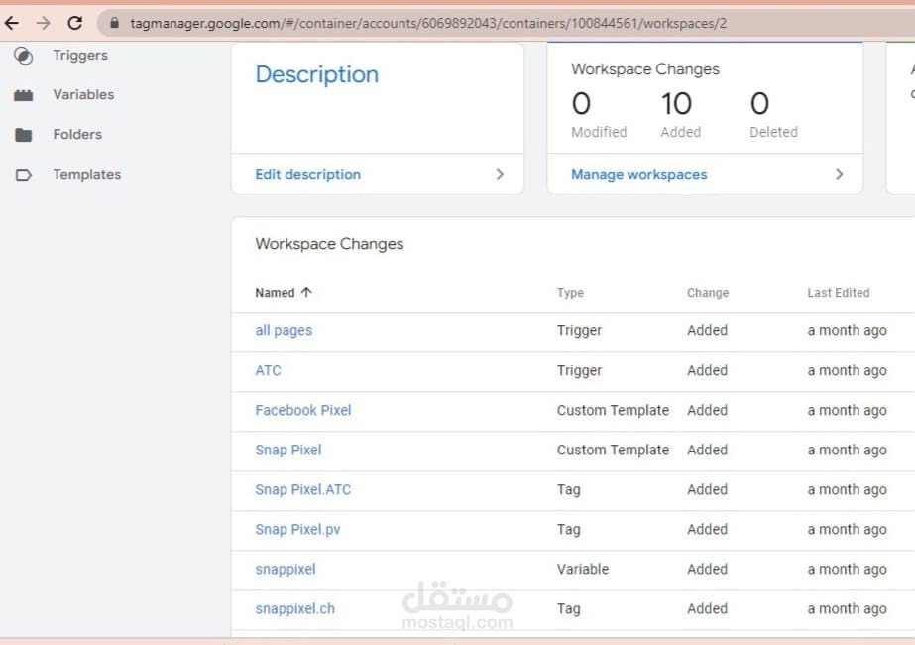
Task: Click 'a month ago' in all pages row
Action: coord(847,330)
